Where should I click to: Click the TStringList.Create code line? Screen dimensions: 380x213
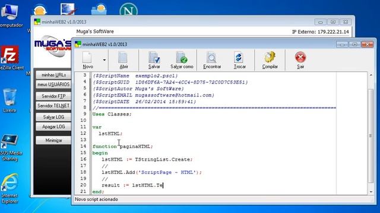click(x=147, y=160)
